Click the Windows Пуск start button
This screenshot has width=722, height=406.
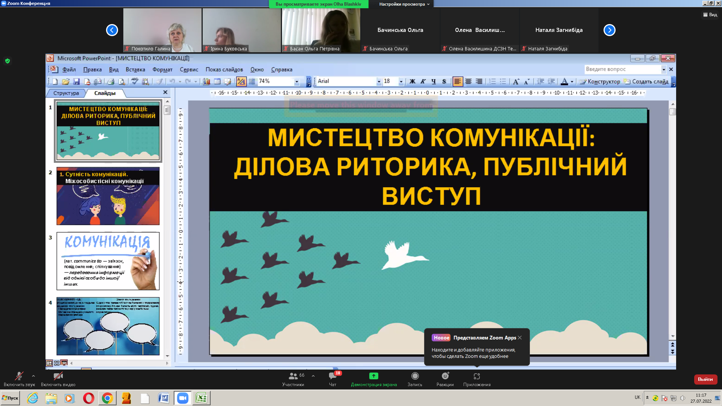click(10, 398)
